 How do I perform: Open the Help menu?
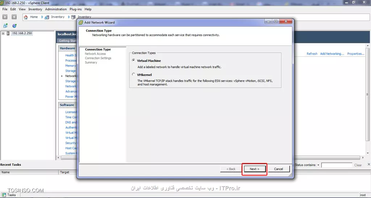88,9
